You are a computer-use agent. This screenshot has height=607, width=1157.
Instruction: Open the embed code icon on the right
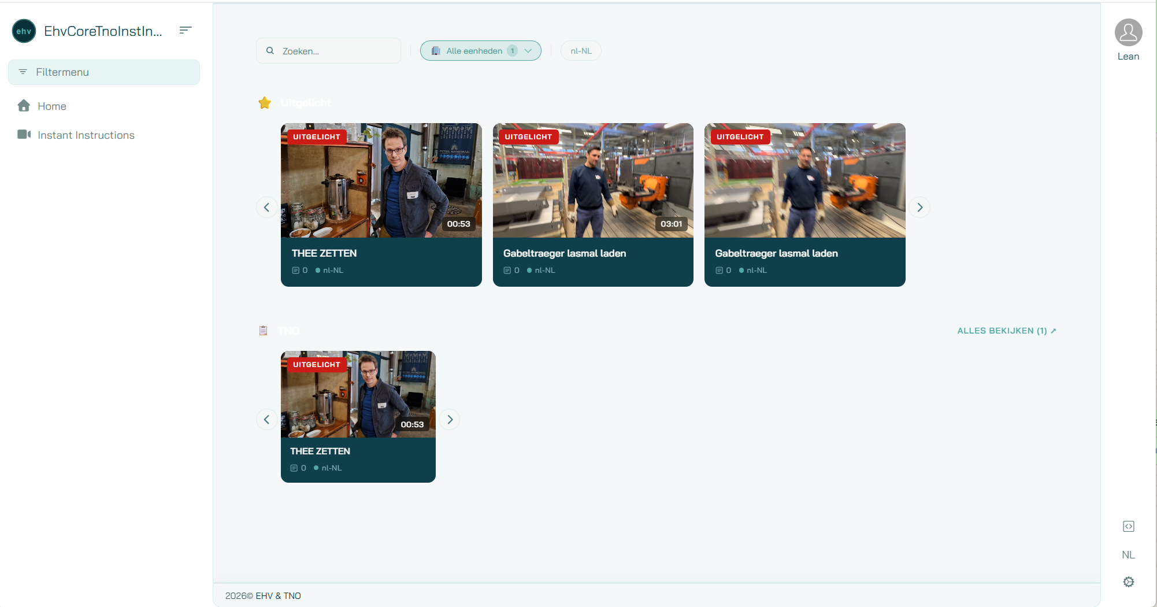tap(1129, 526)
